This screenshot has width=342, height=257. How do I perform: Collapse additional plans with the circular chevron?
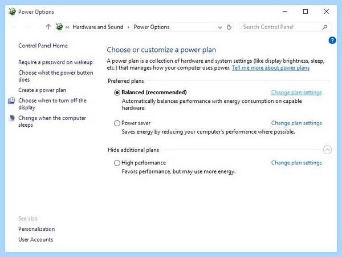point(327,150)
